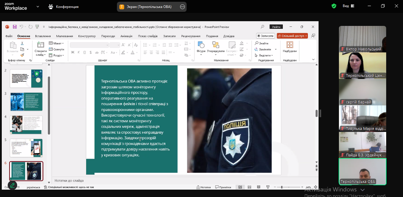Open the Фігури shapes gallery
Viewport: 403px width, 197px height.
[201, 49]
